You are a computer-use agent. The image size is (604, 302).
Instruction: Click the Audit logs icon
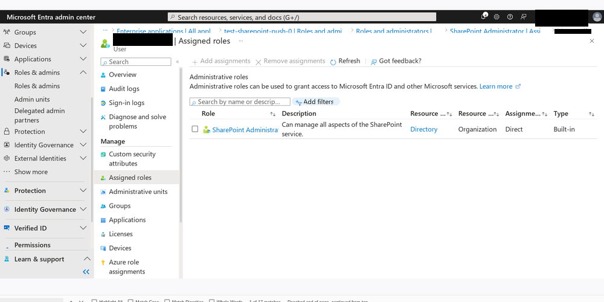pyautogui.click(x=103, y=89)
